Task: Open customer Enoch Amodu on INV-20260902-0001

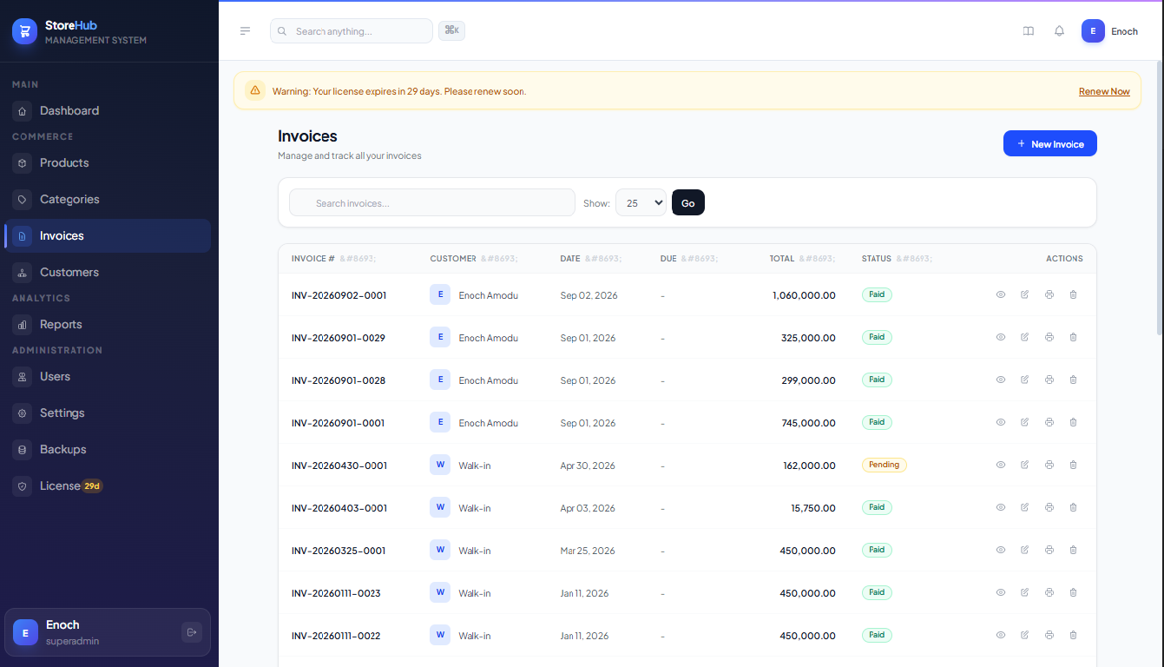Action: 474,295
